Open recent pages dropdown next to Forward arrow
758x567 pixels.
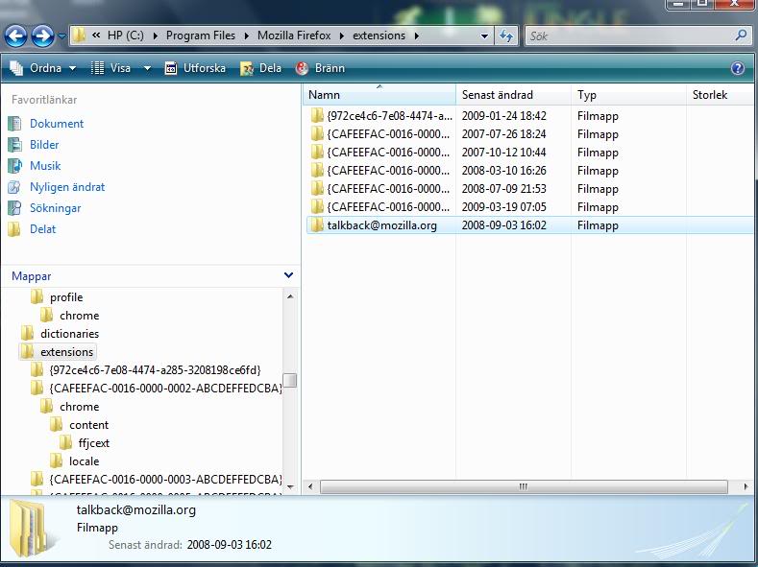(x=61, y=35)
